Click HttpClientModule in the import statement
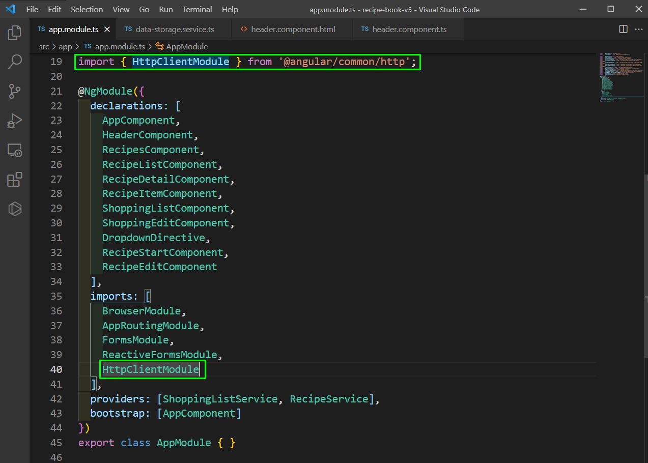This screenshot has width=648, height=463. click(x=181, y=62)
